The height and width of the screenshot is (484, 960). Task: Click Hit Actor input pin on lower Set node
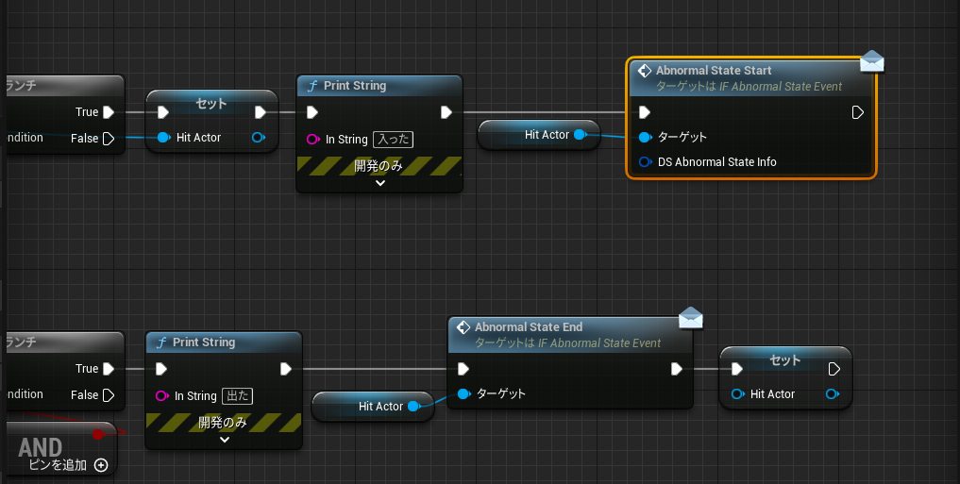(x=738, y=394)
